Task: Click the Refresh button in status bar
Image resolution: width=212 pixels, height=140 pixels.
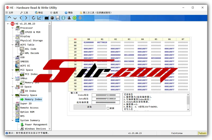Action: pyautogui.click(x=202, y=133)
